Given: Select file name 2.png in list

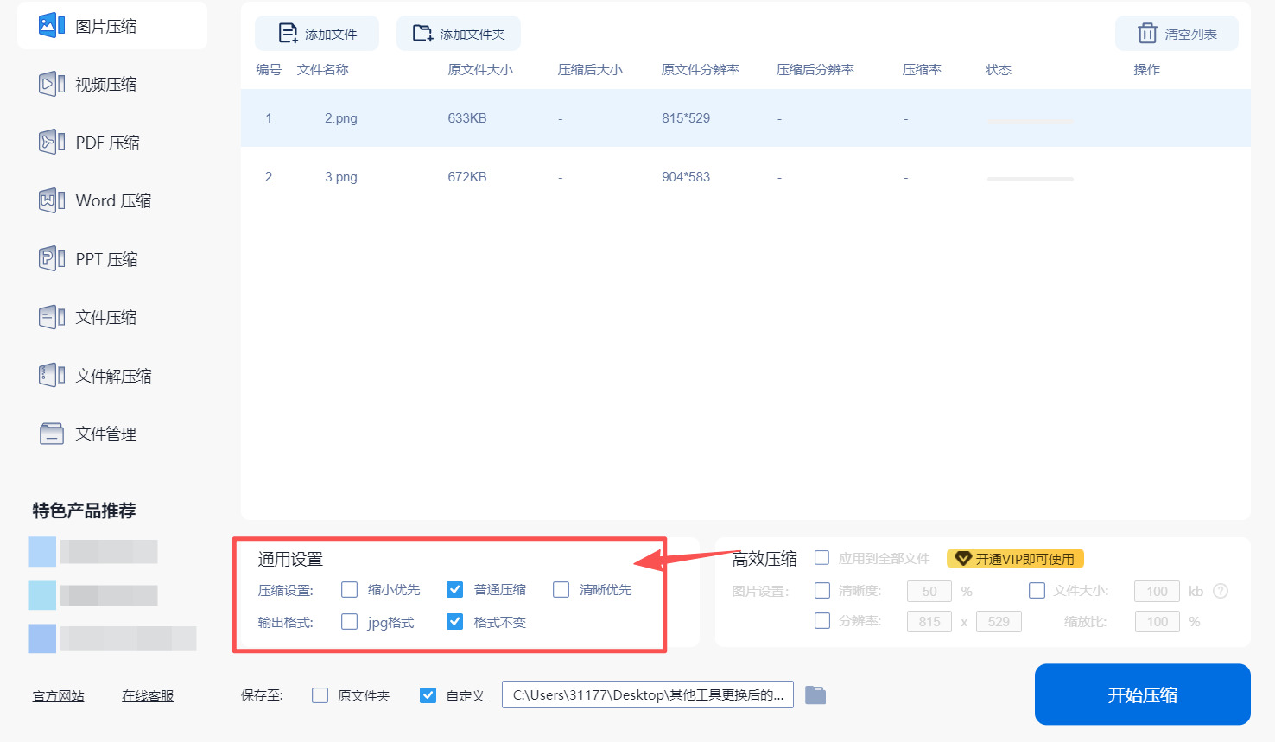Looking at the screenshot, I should (341, 118).
